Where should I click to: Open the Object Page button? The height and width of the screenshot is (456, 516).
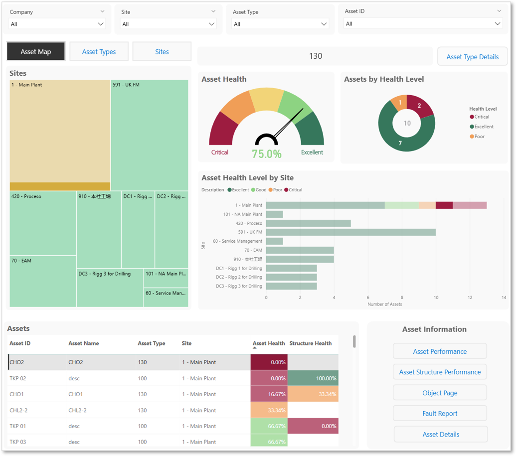440,393
